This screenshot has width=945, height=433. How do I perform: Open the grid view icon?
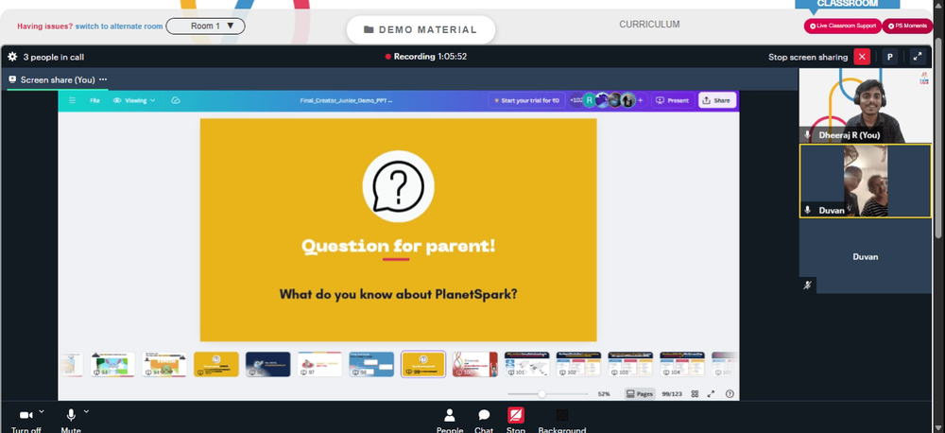coord(695,394)
